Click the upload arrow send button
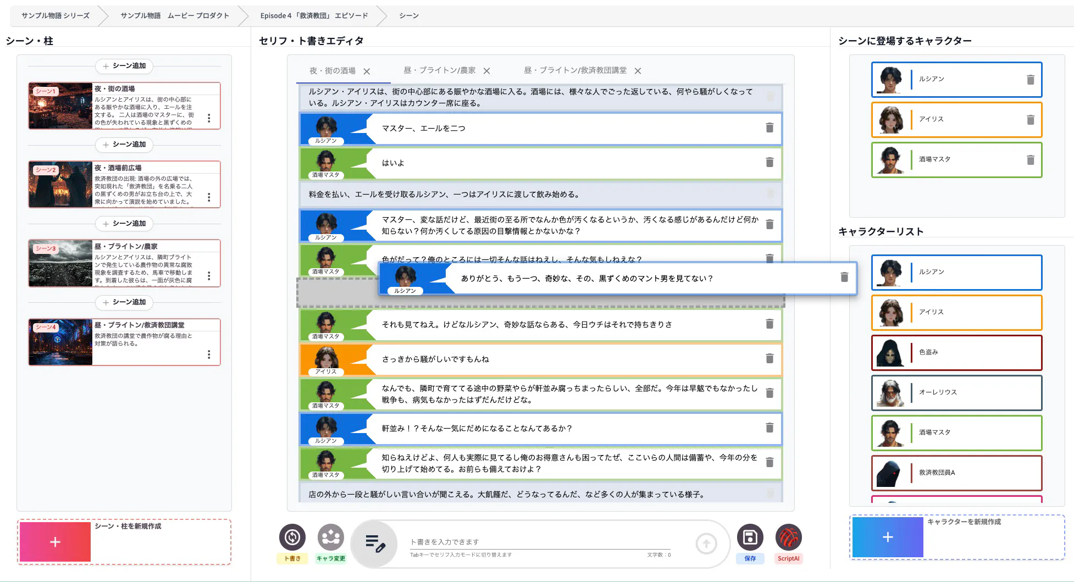The height and width of the screenshot is (582, 1074). [706, 544]
